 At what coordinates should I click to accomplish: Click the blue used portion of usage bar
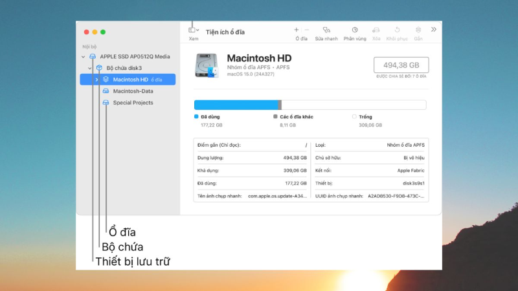tap(236, 105)
